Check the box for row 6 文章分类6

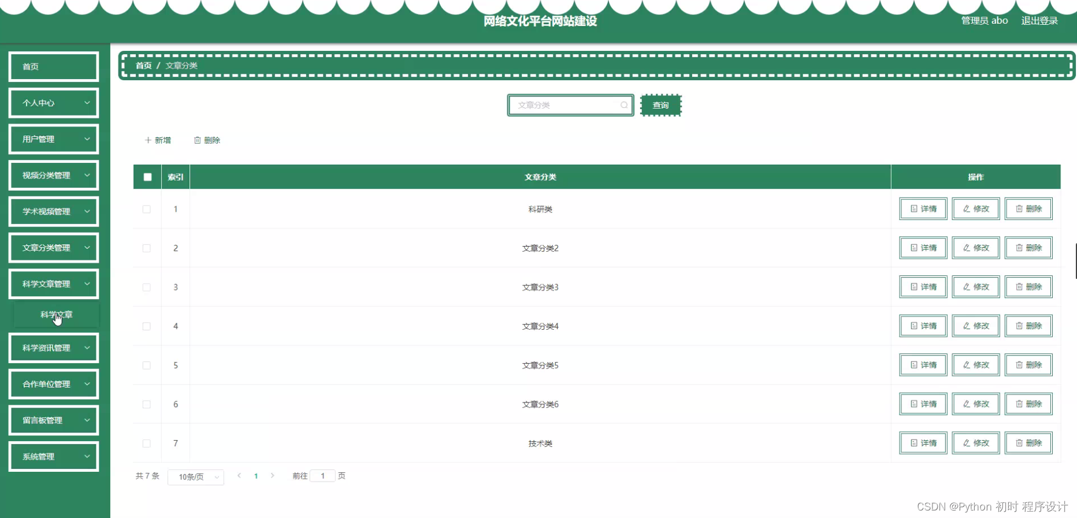pyautogui.click(x=147, y=404)
